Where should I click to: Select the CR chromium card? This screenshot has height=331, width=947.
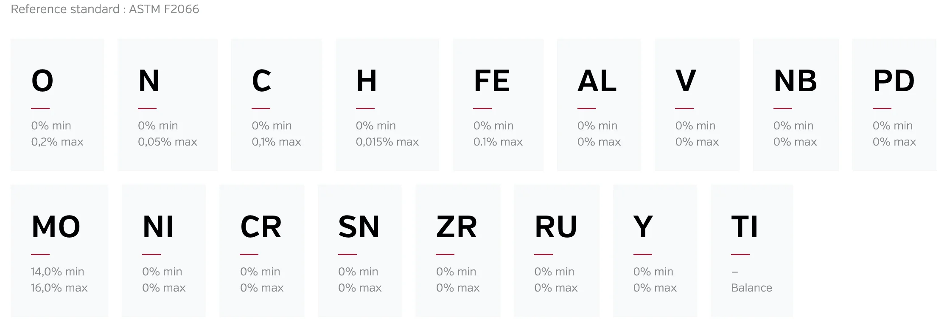(262, 251)
